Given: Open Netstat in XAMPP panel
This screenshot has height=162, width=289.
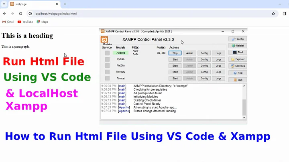Looking at the screenshot, I should coord(238,45).
